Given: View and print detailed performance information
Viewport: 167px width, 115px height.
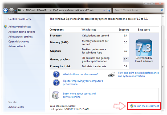Looking at the screenshot, I should 138,74.
